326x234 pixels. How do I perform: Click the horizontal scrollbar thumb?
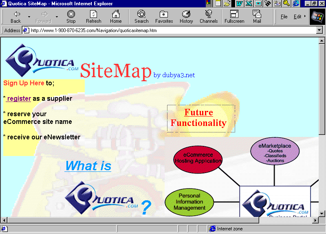point(133,220)
